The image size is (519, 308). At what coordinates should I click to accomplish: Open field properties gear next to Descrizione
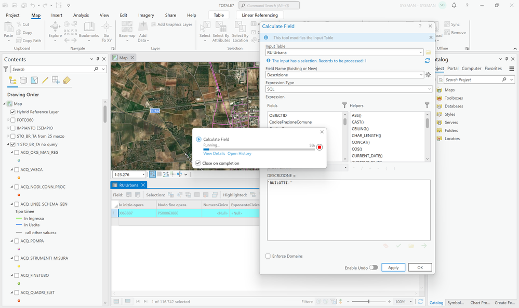tap(428, 75)
